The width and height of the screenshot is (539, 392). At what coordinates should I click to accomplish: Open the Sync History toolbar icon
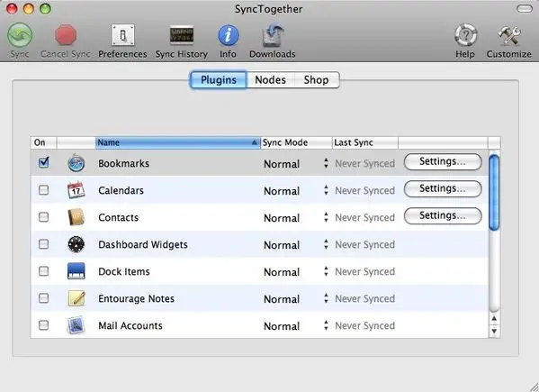point(182,35)
